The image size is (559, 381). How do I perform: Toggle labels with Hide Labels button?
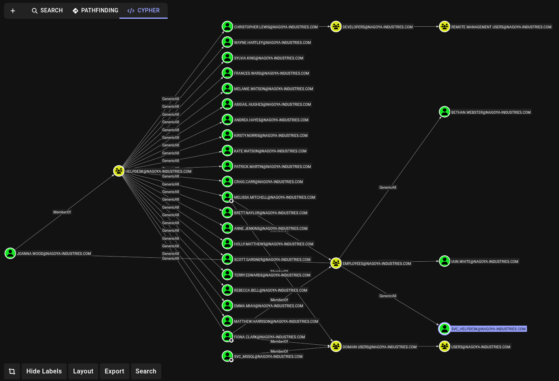pyautogui.click(x=44, y=371)
